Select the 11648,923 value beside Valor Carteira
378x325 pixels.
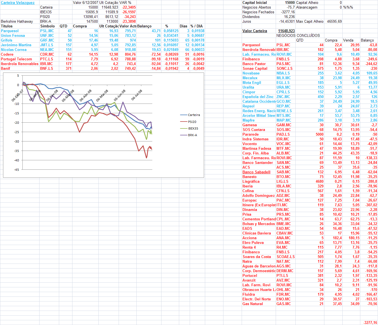(x=286, y=31)
